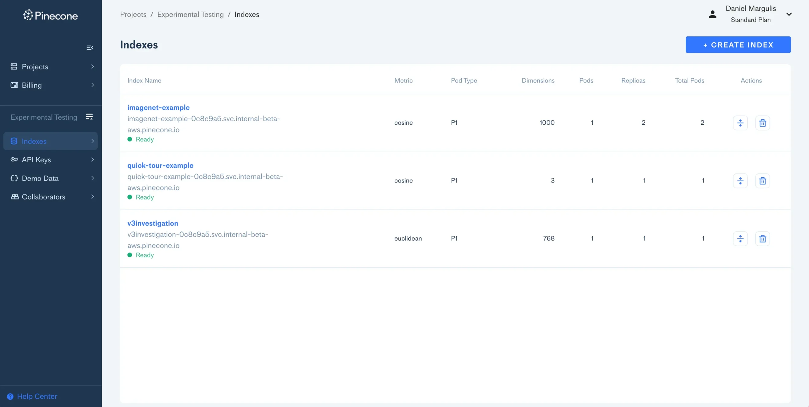Expand the Projects sidebar chevron
This screenshot has height=407, width=809.
(93, 67)
